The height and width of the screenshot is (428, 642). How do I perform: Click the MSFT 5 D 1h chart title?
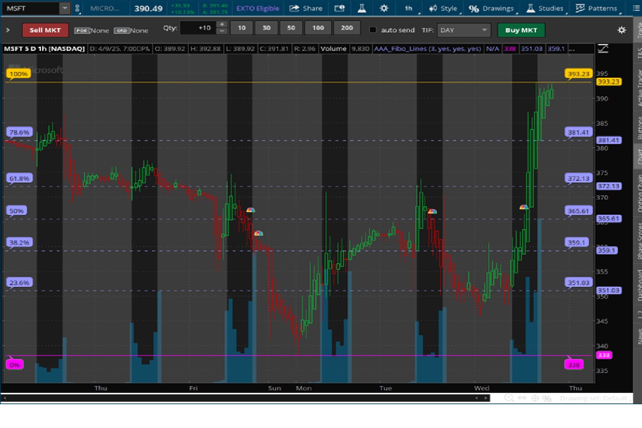coord(45,48)
